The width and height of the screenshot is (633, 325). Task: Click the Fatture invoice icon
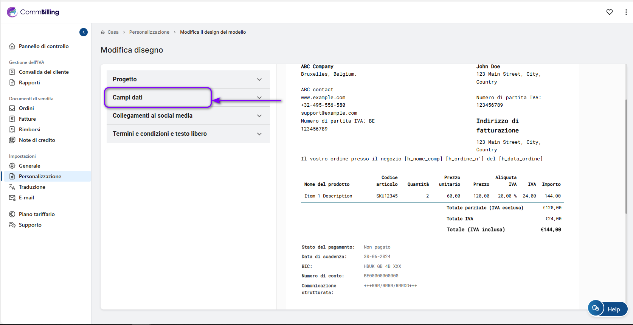12,119
